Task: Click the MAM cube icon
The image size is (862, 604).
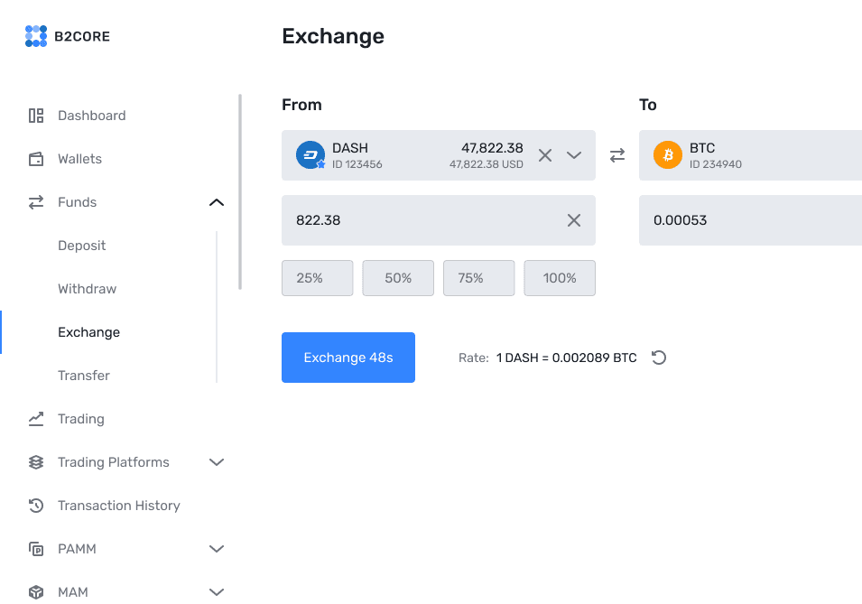Action: coord(36,592)
